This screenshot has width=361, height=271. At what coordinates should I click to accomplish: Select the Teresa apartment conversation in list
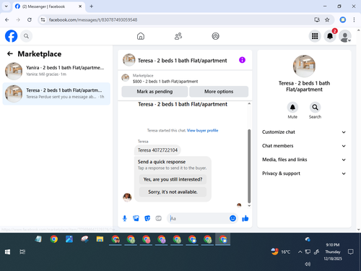56,94
